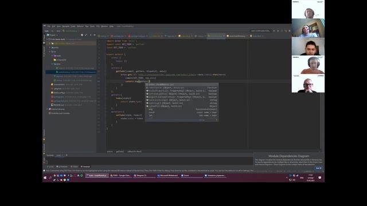
Task: Click getTodos breadcrumb below editor
Action: [x=120, y=152]
